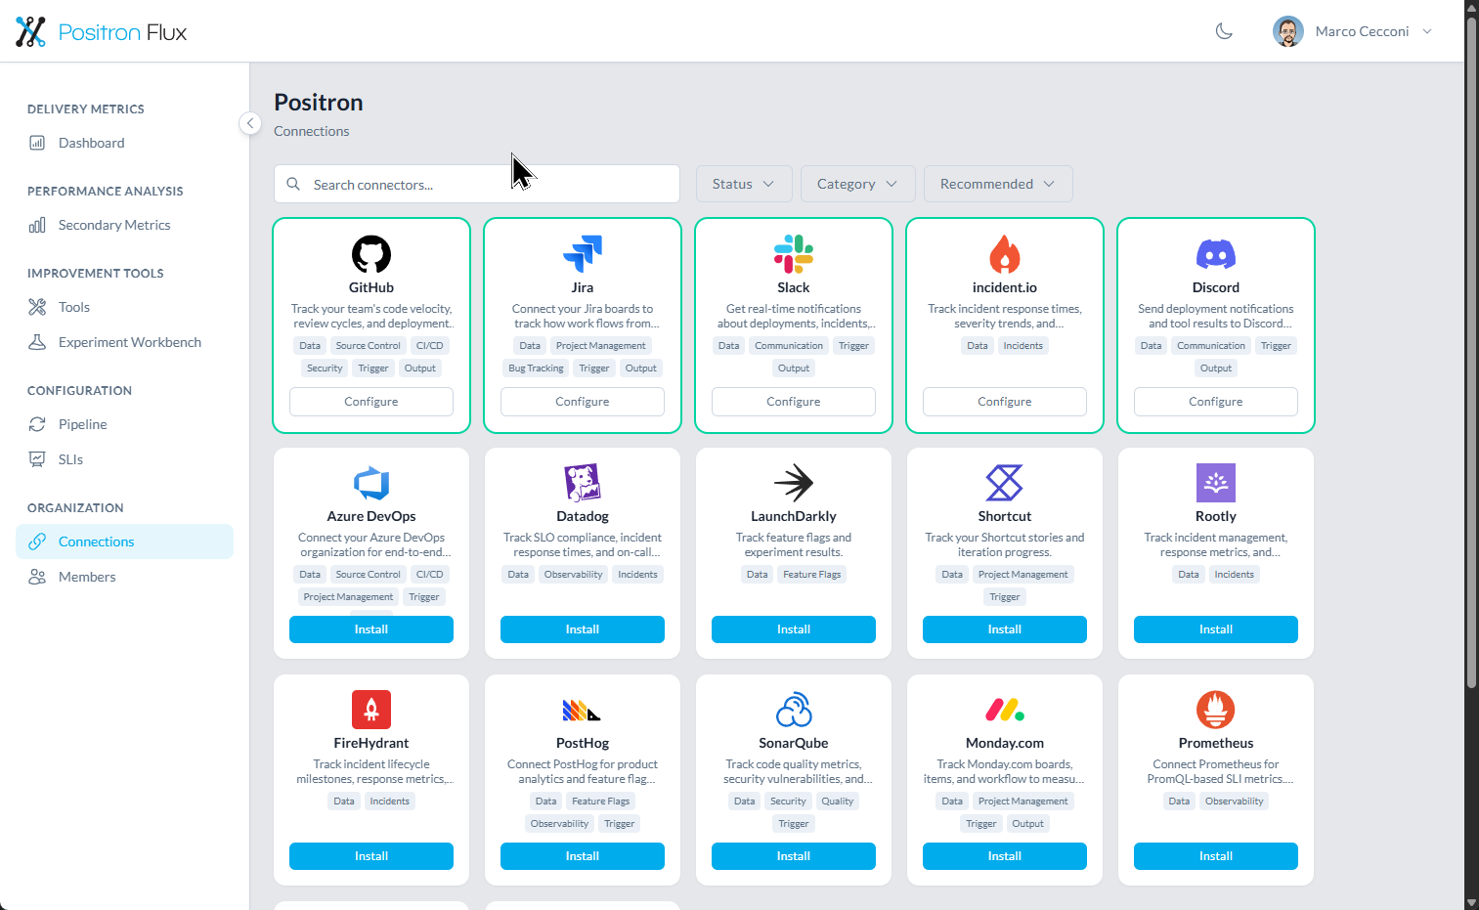Configure the incident.io connector
This screenshot has width=1479, height=910.
1005,402
